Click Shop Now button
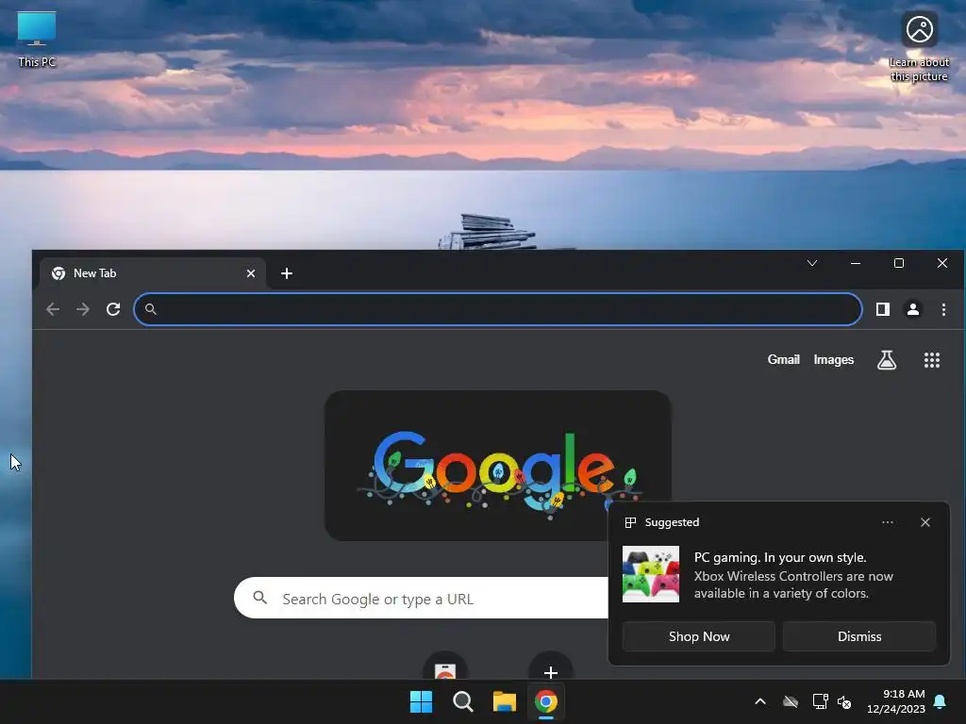Viewport: 966px width, 724px height. [699, 636]
